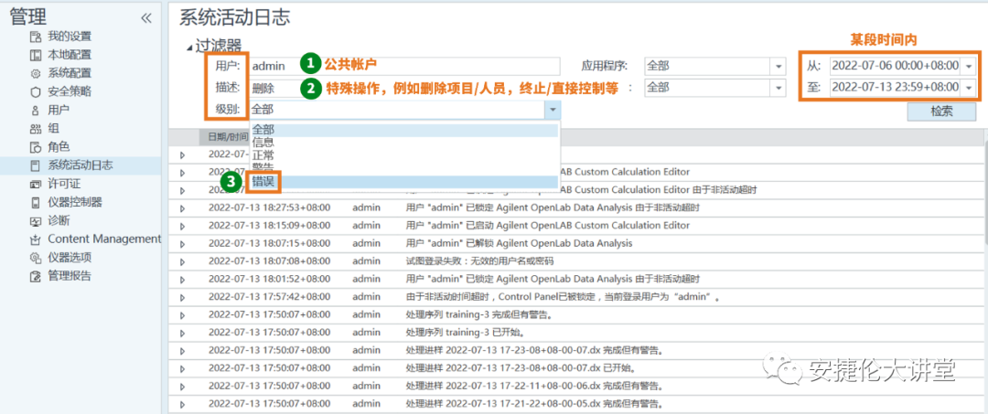Open the 级别 dropdown arrow

(552, 109)
